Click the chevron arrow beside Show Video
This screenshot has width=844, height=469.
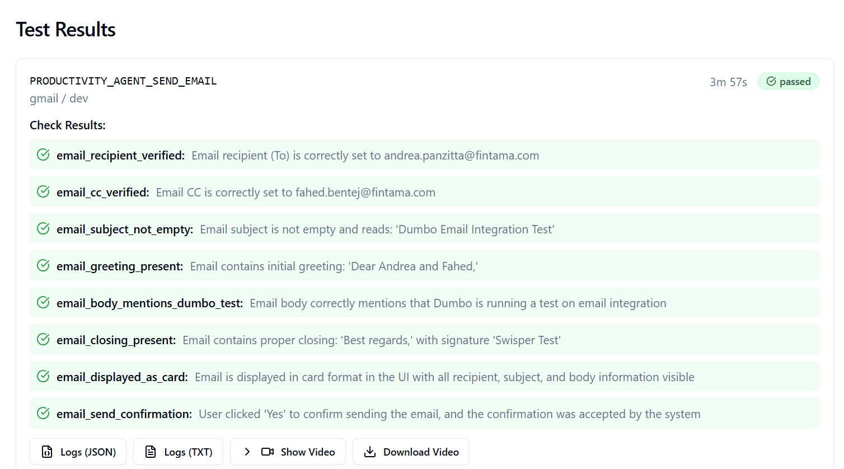tap(247, 452)
